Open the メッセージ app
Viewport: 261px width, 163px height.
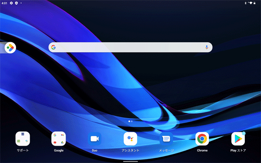coord(166,139)
